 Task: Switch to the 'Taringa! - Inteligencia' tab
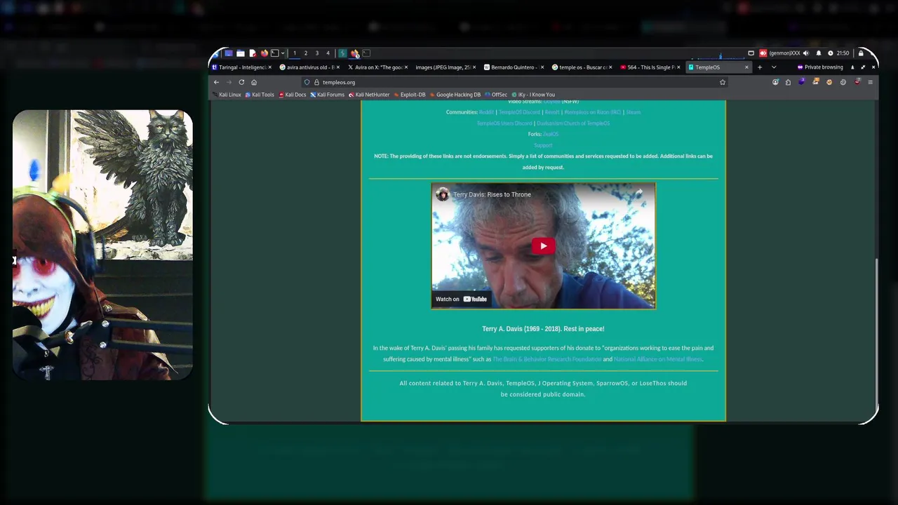tap(242, 67)
